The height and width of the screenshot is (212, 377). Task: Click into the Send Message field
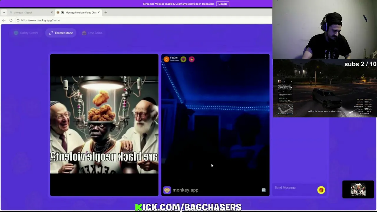click(x=295, y=188)
